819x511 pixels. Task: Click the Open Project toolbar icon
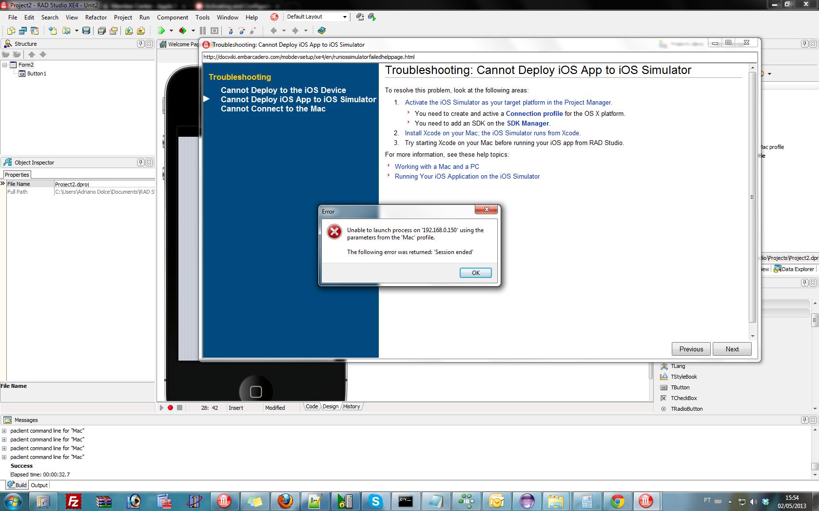[113, 31]
